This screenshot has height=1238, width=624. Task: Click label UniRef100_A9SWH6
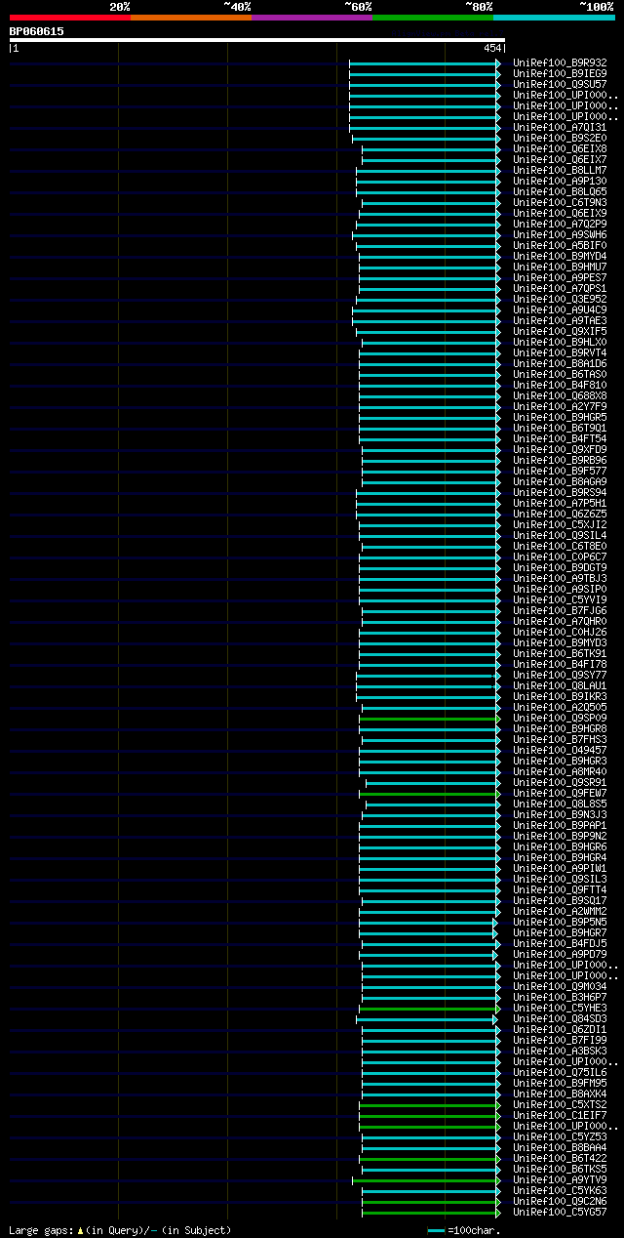click(560, 234)
